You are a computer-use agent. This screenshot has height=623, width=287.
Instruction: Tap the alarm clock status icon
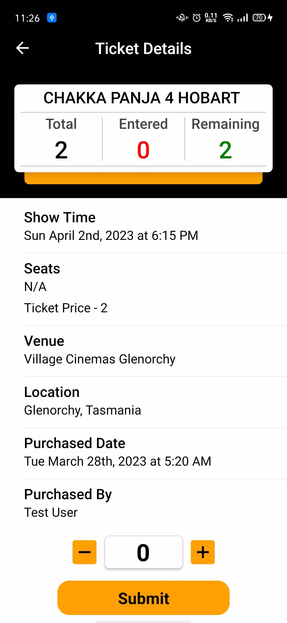click(197, 18)
